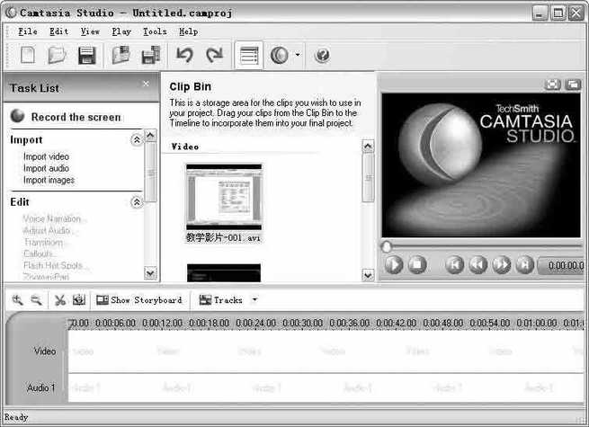The height and width of the screenshot is (427, 589).
Task: Click the preview playback seek slider
Action: pyautogui.click(x=481, y=245)
